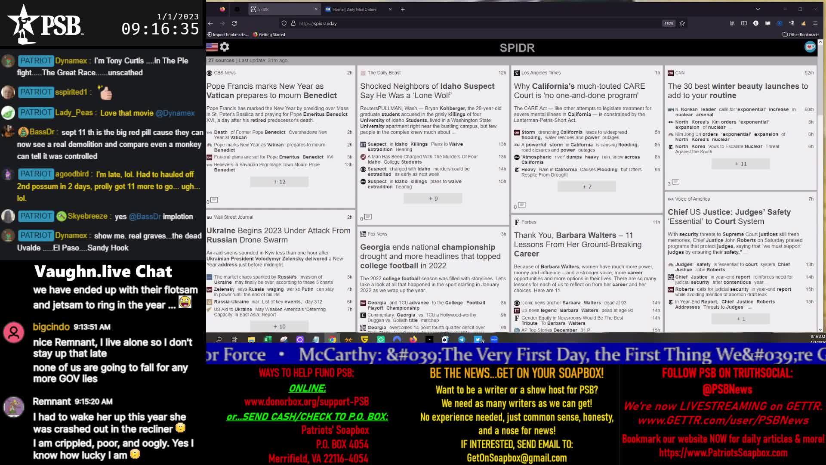The height and width of the screenshot is (465, 826).
Task: Switch to Home | Daily Mail Online tab
Action: (354, 9)
